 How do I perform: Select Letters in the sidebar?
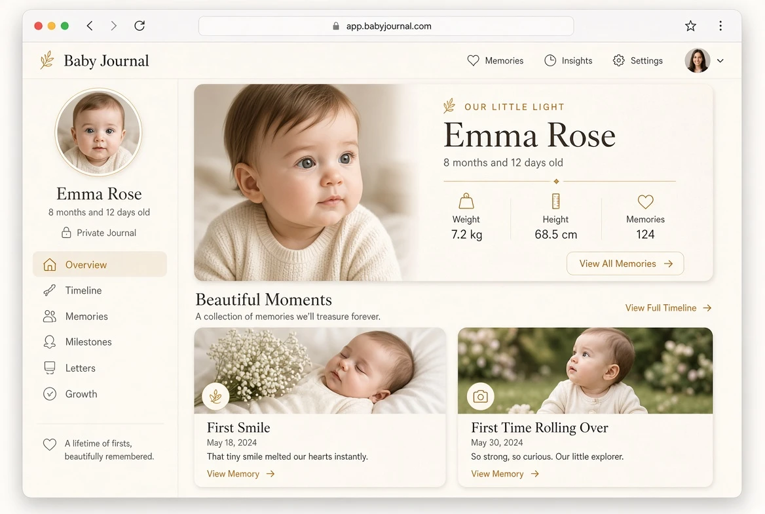100,368
